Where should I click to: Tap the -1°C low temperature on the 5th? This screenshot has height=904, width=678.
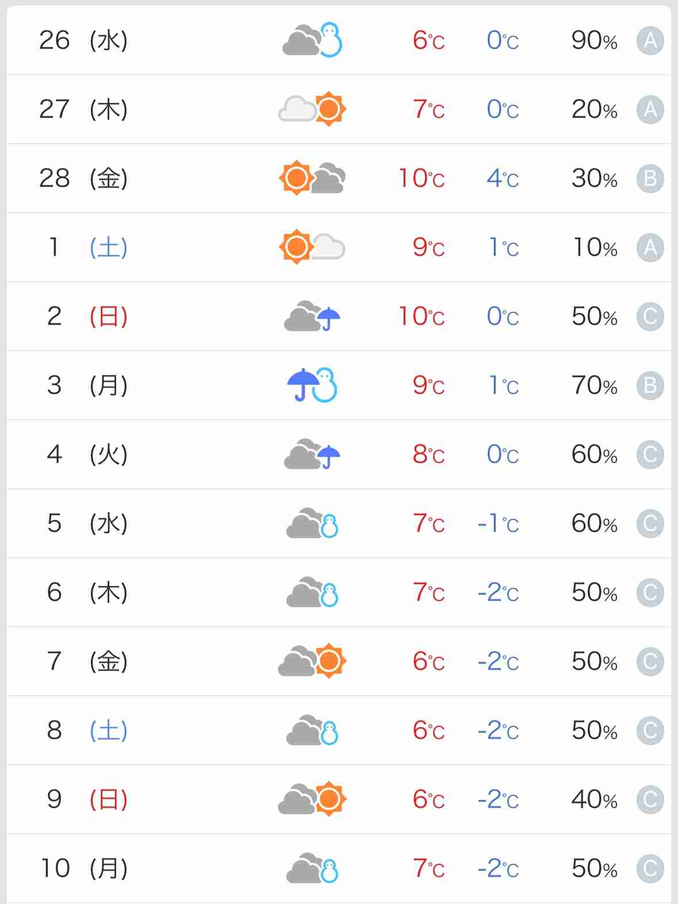498,524
